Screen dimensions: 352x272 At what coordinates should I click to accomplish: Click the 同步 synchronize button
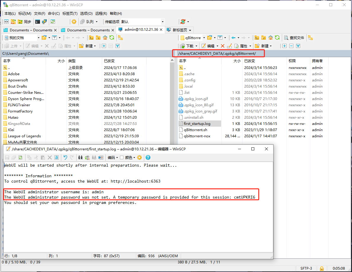pyautogui.click(x=25, y=22)
